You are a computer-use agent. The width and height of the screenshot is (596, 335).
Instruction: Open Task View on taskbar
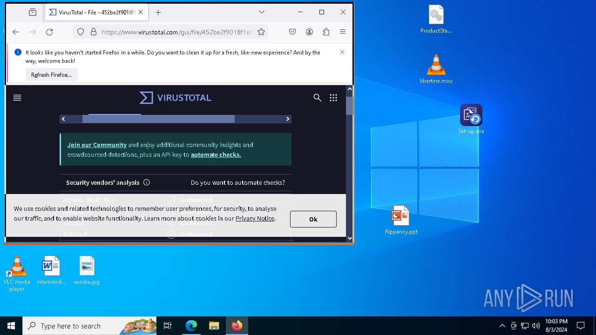[168, 326]
